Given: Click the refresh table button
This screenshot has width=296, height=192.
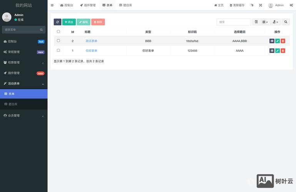Looking at the screenshot, I should [x=57, y=22].
